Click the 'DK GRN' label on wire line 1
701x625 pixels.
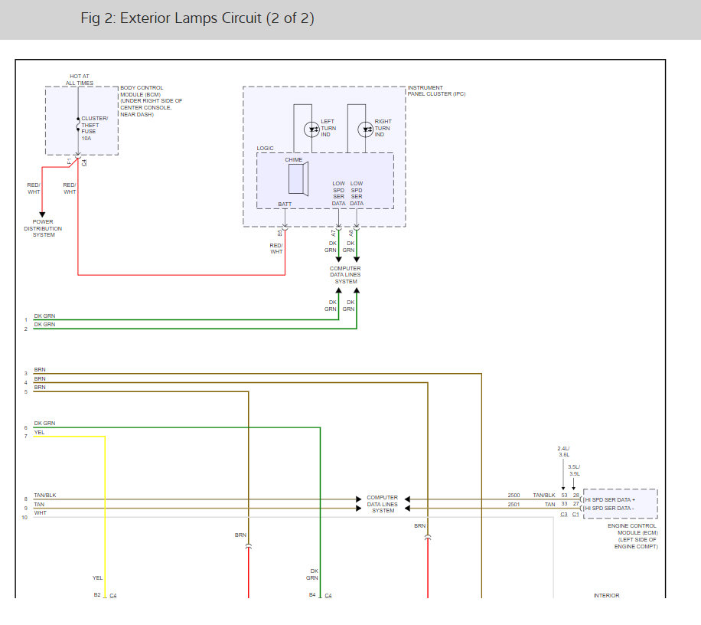pyautogui.click(x=44, y=316)
